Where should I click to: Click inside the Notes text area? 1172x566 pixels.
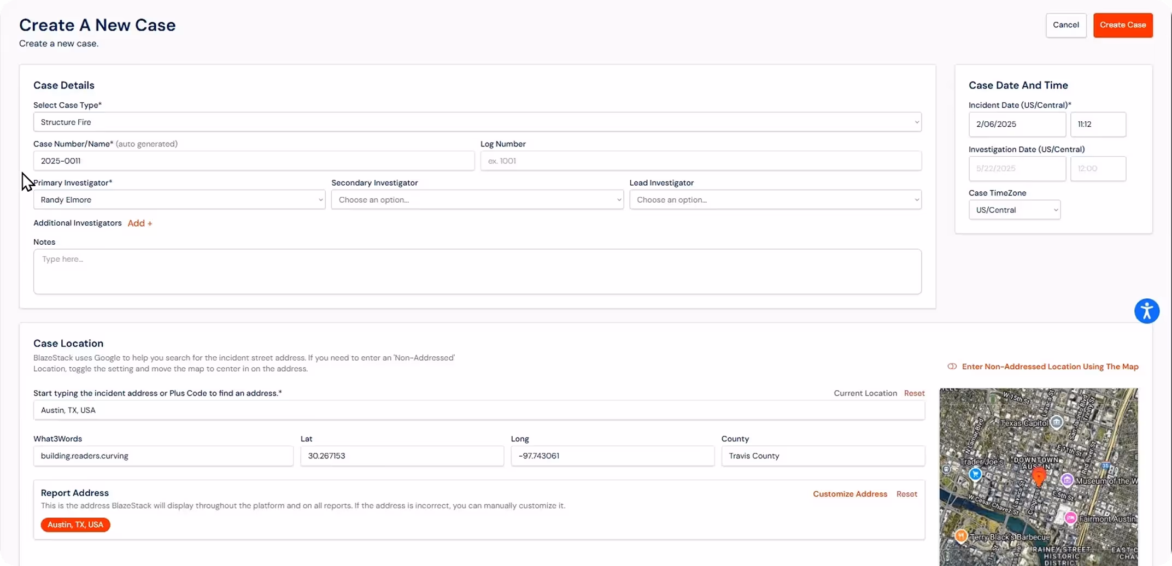point(477,272)
